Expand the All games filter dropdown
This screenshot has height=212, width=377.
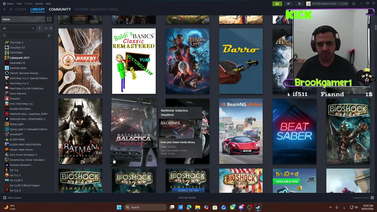coord(18,28)
